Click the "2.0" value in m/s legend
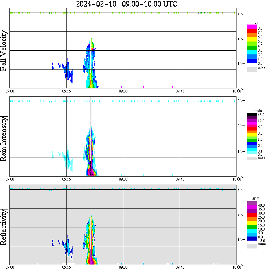Viewport: 268px width, 273px height. click(x=260, y=55)
